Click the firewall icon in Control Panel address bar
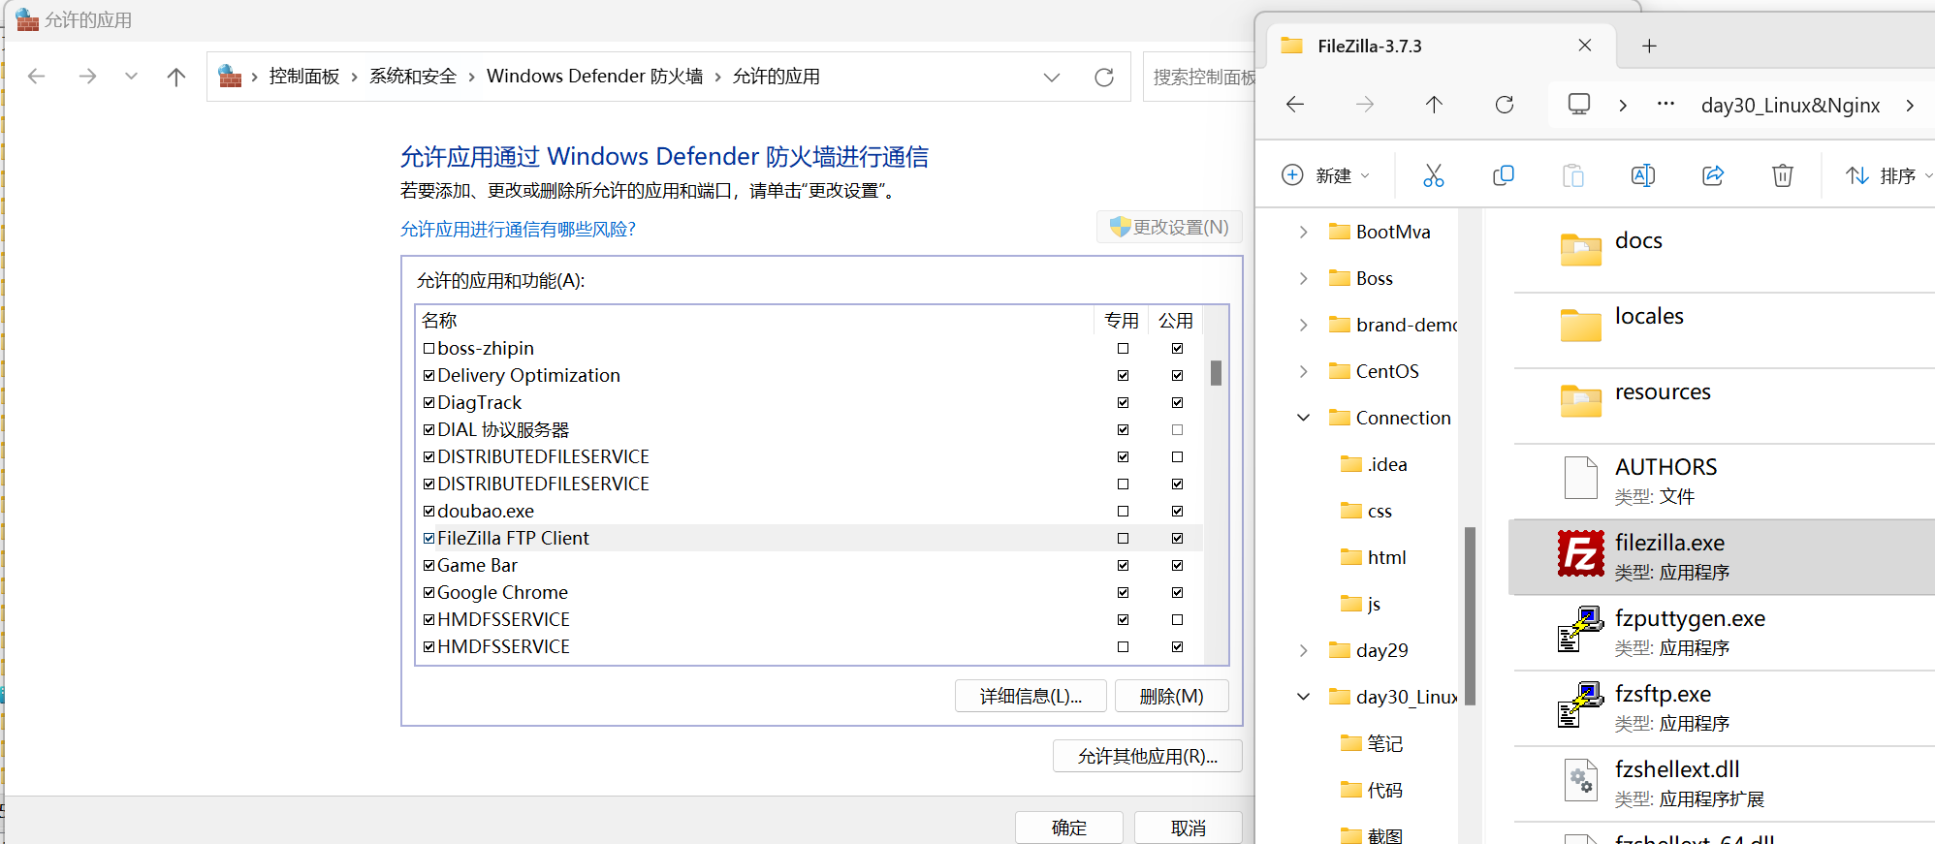 [x=230, y=76]
